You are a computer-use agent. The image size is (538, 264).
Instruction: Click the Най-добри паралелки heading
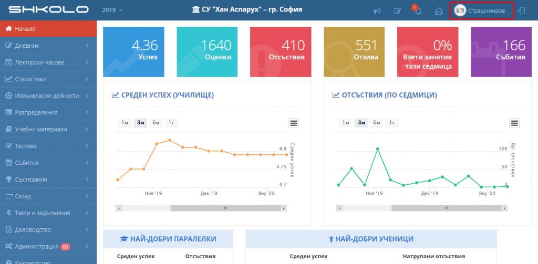pos(168,239)
